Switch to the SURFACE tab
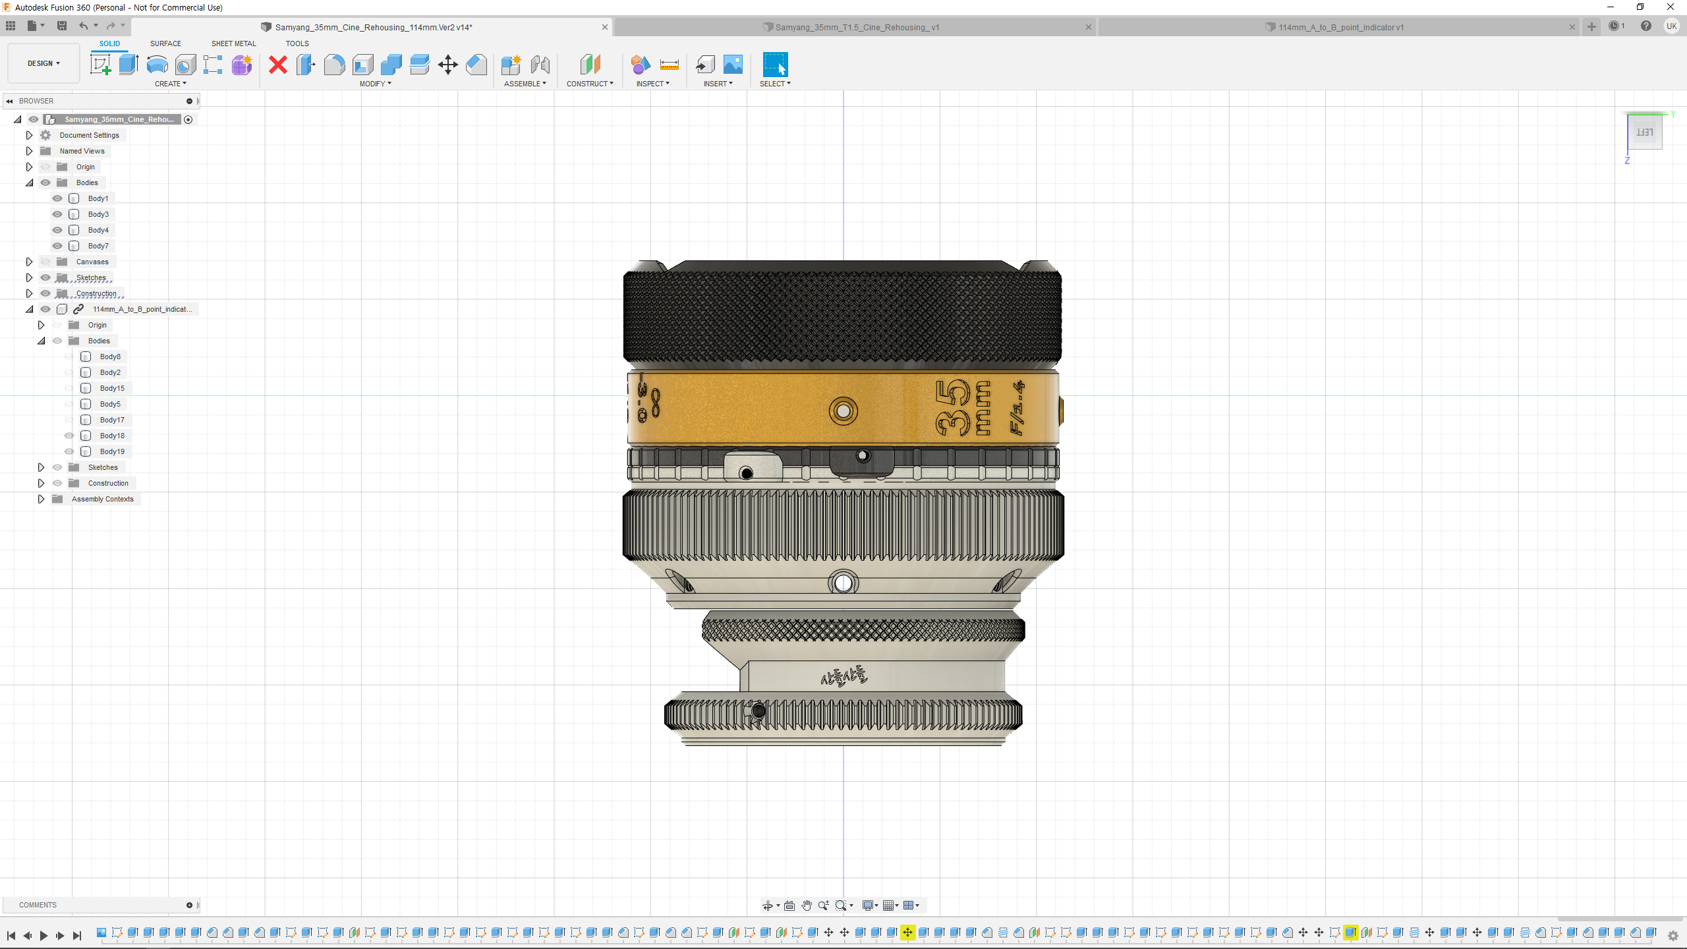This screenshot has width=1687, height=949. (165, 43)
